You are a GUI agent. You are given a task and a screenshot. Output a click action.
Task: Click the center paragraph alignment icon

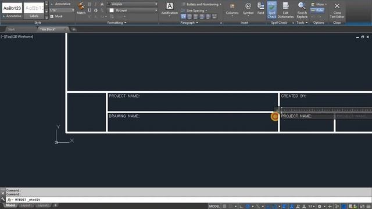196,16
